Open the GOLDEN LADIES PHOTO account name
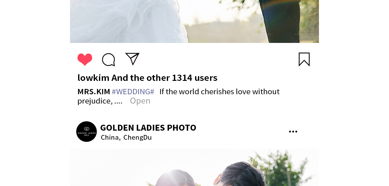389x186 pixels. (x=148, y=128)
